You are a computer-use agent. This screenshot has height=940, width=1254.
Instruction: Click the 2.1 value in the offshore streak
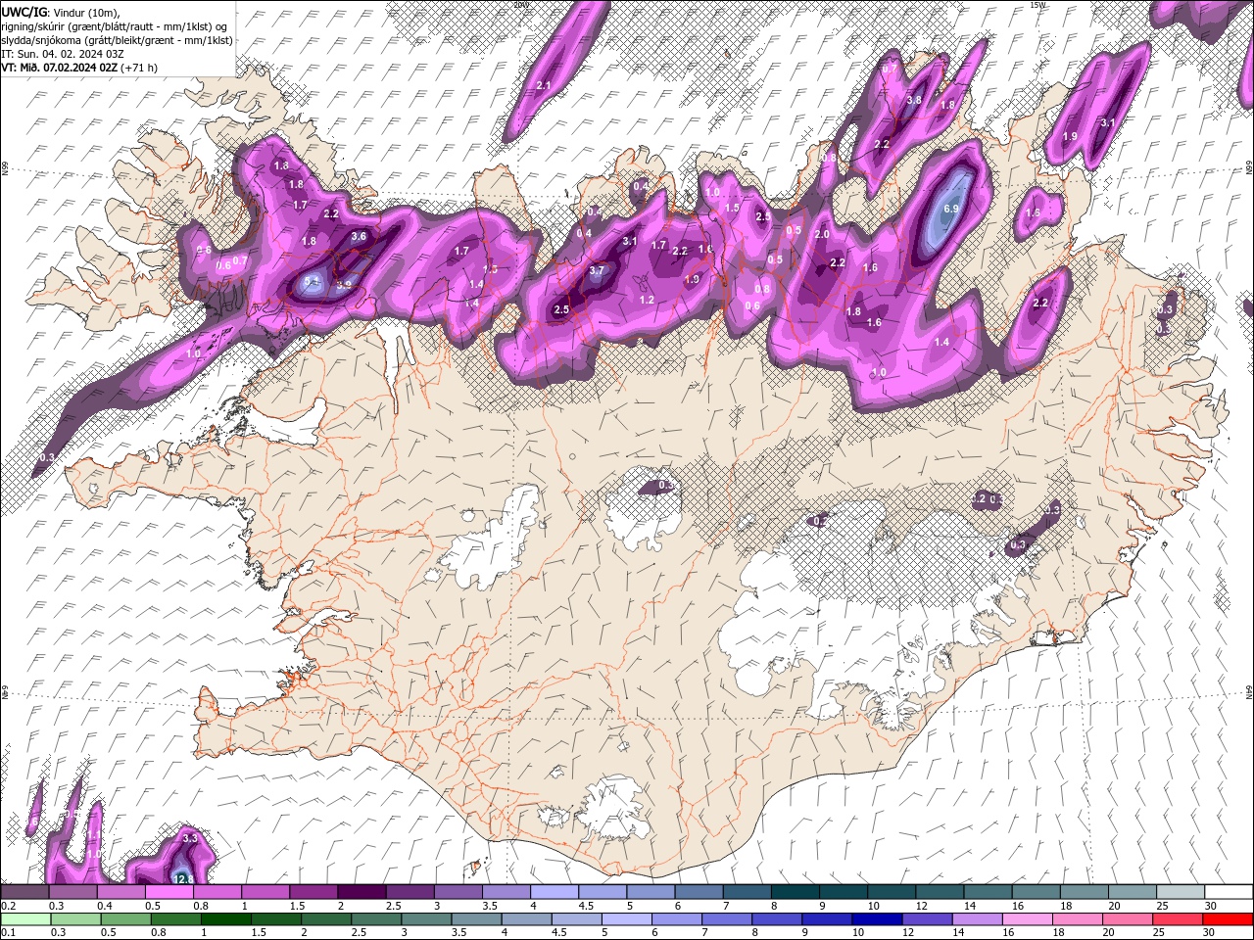click(544, 86)
